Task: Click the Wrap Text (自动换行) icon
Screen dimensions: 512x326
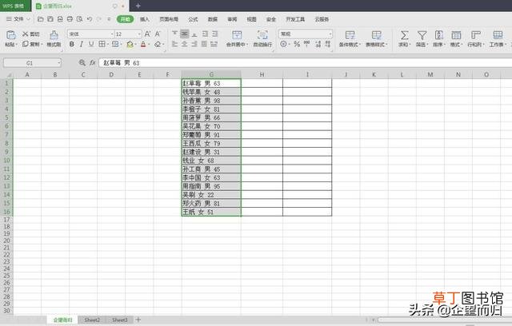Action: [x=262, y=35]
